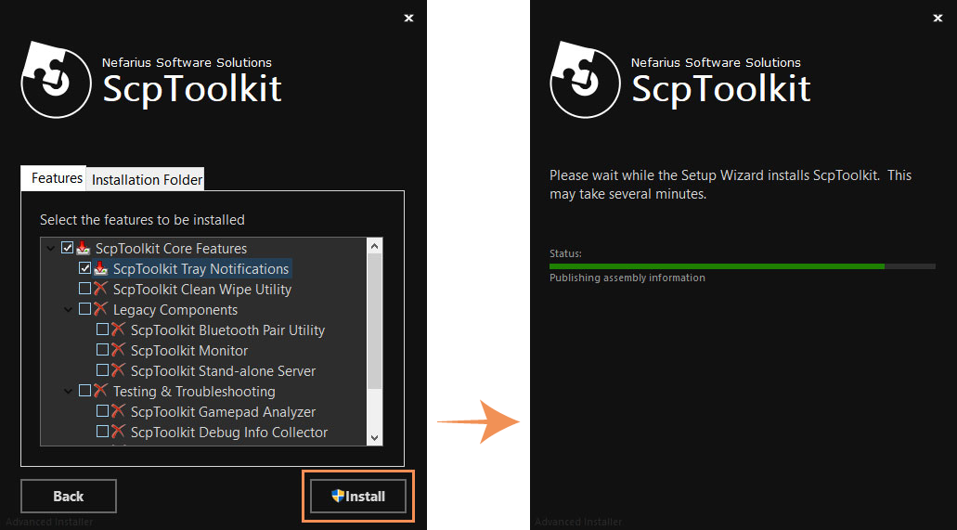Click the red X icon beside Clean Wipe Utility
The width and height of the screenshot is (957, 530).
100,289
